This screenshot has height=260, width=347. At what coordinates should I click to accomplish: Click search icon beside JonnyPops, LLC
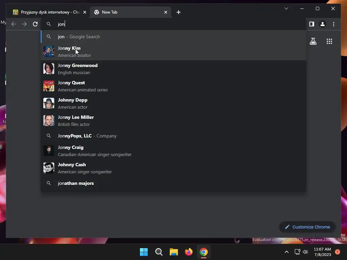pos(49,136)
